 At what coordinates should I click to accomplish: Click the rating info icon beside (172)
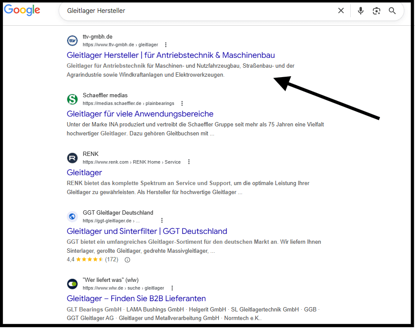coord(127,260)
